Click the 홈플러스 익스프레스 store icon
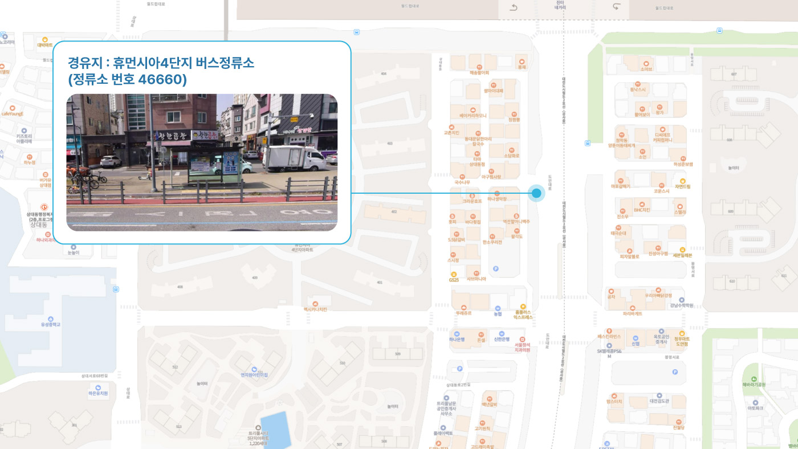 523,307
